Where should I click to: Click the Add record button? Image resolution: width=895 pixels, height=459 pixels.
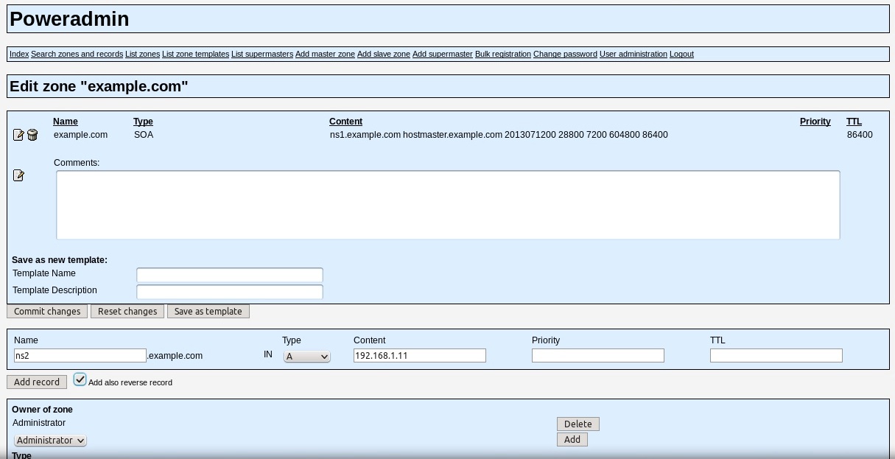click(x=37, y=382)
